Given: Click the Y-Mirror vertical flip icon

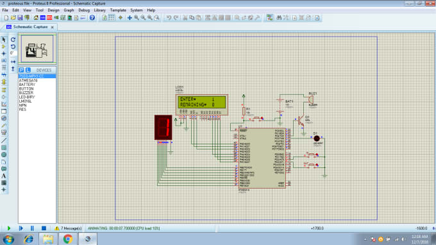Looking at the screenshot, I should 13,69.
